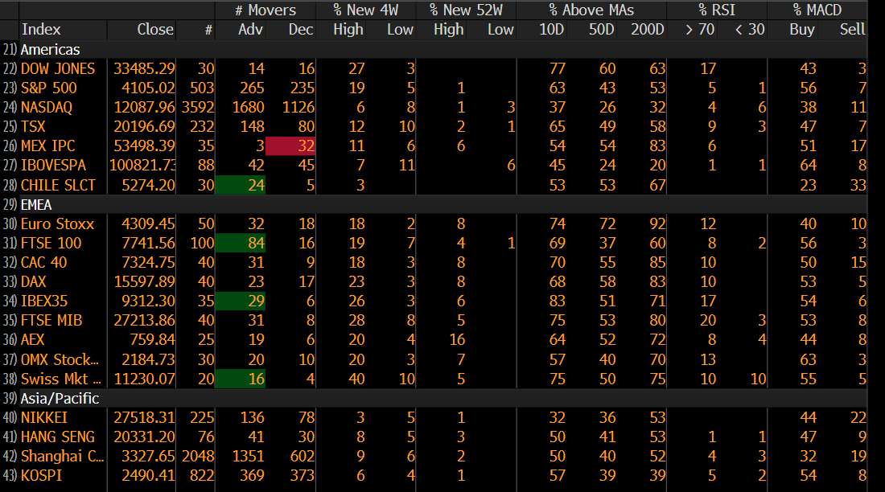Select the Asia/Pacific region header
885x492 pixels.
[x=60, y=398]
